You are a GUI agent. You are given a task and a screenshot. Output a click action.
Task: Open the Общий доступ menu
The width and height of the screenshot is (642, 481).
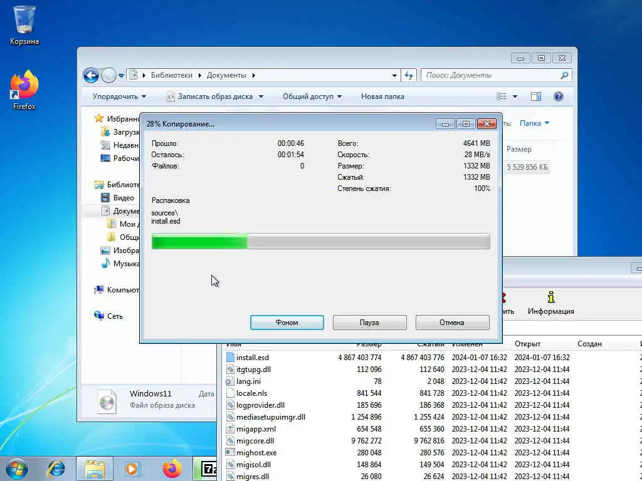click(312, 96)
